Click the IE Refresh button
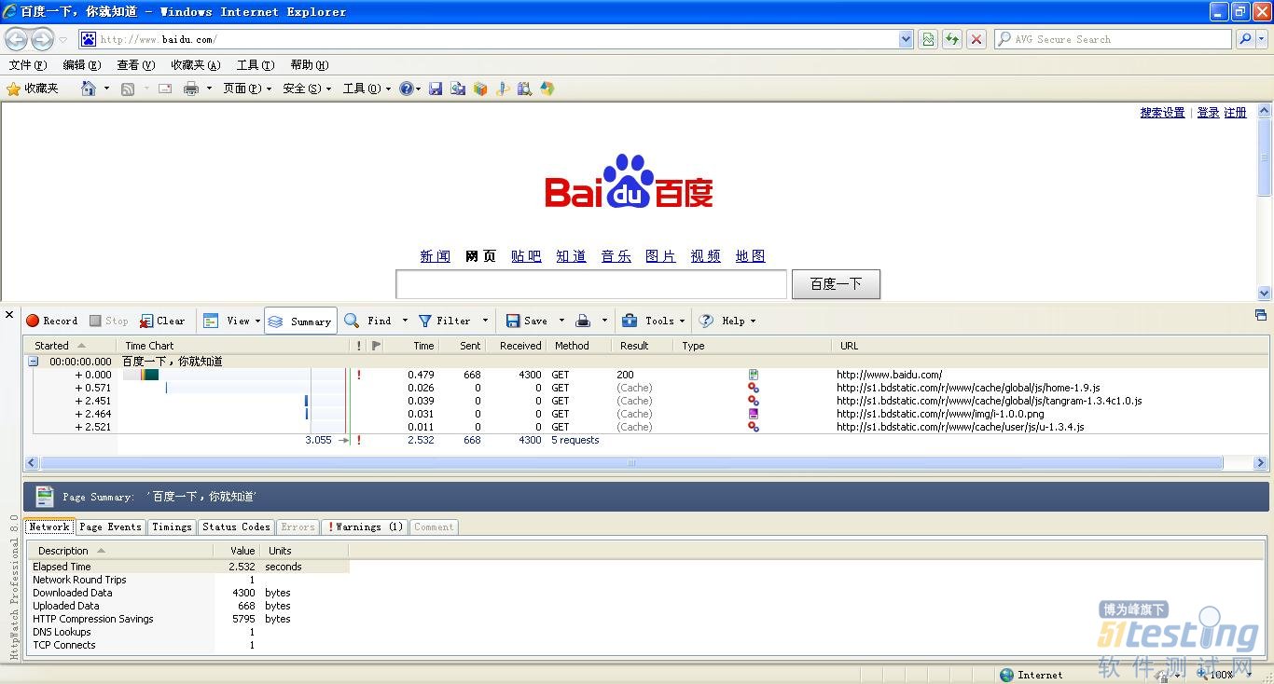This screenshot has height=684, width=1274. [x=952, y=39]
